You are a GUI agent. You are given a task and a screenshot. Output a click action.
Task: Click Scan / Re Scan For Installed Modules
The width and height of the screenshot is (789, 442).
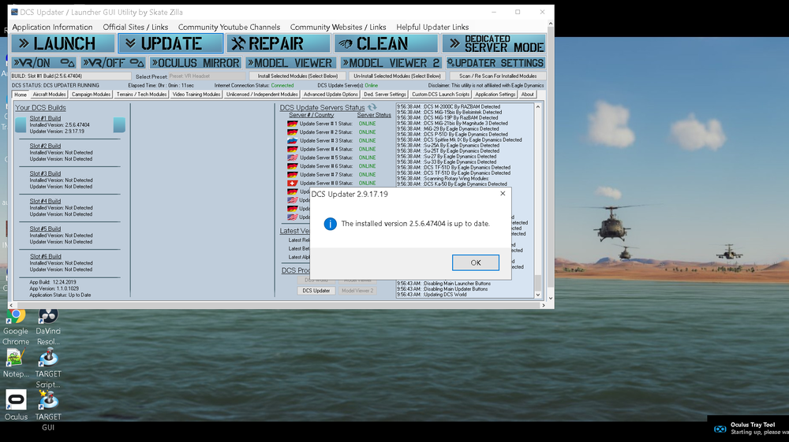point(497,76)
